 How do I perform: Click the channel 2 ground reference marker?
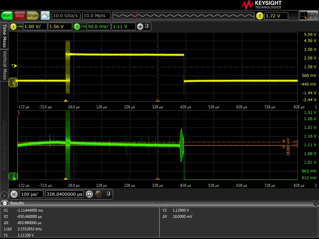(x=13, y=176)
